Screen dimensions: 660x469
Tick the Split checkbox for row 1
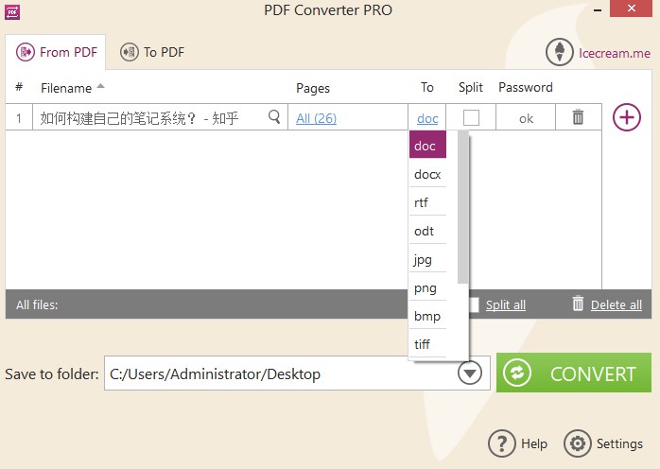pos(471,117)
